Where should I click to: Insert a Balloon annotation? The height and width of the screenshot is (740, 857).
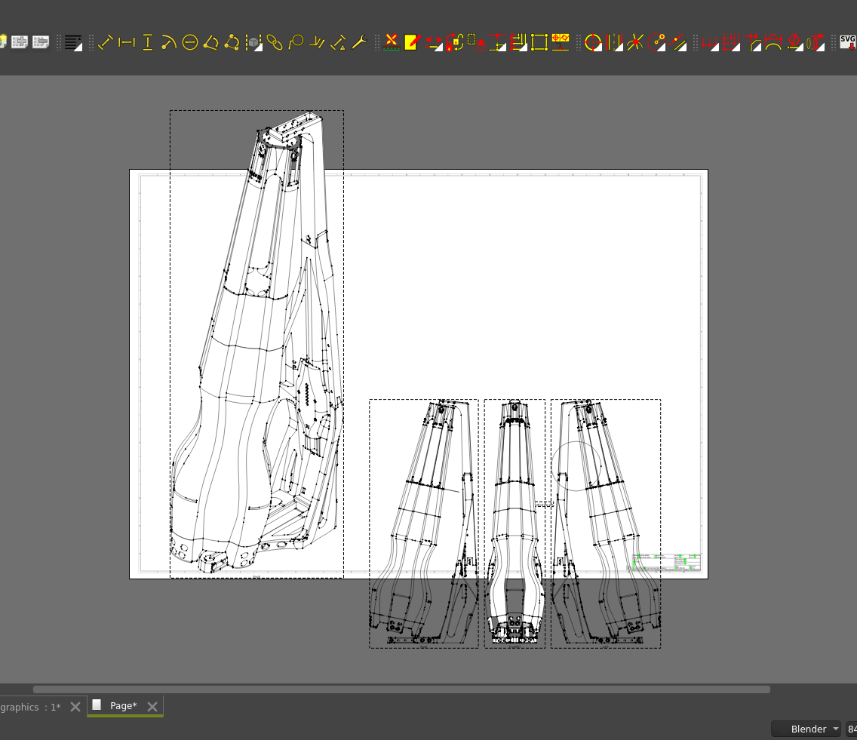click(296, 42)
